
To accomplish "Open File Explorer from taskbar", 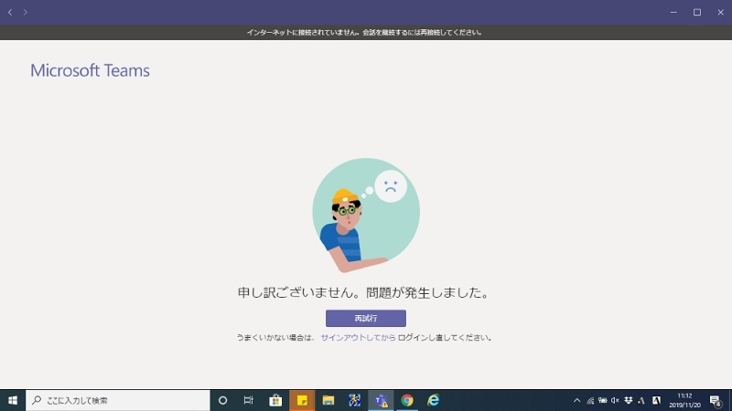I will click(328, 400).
